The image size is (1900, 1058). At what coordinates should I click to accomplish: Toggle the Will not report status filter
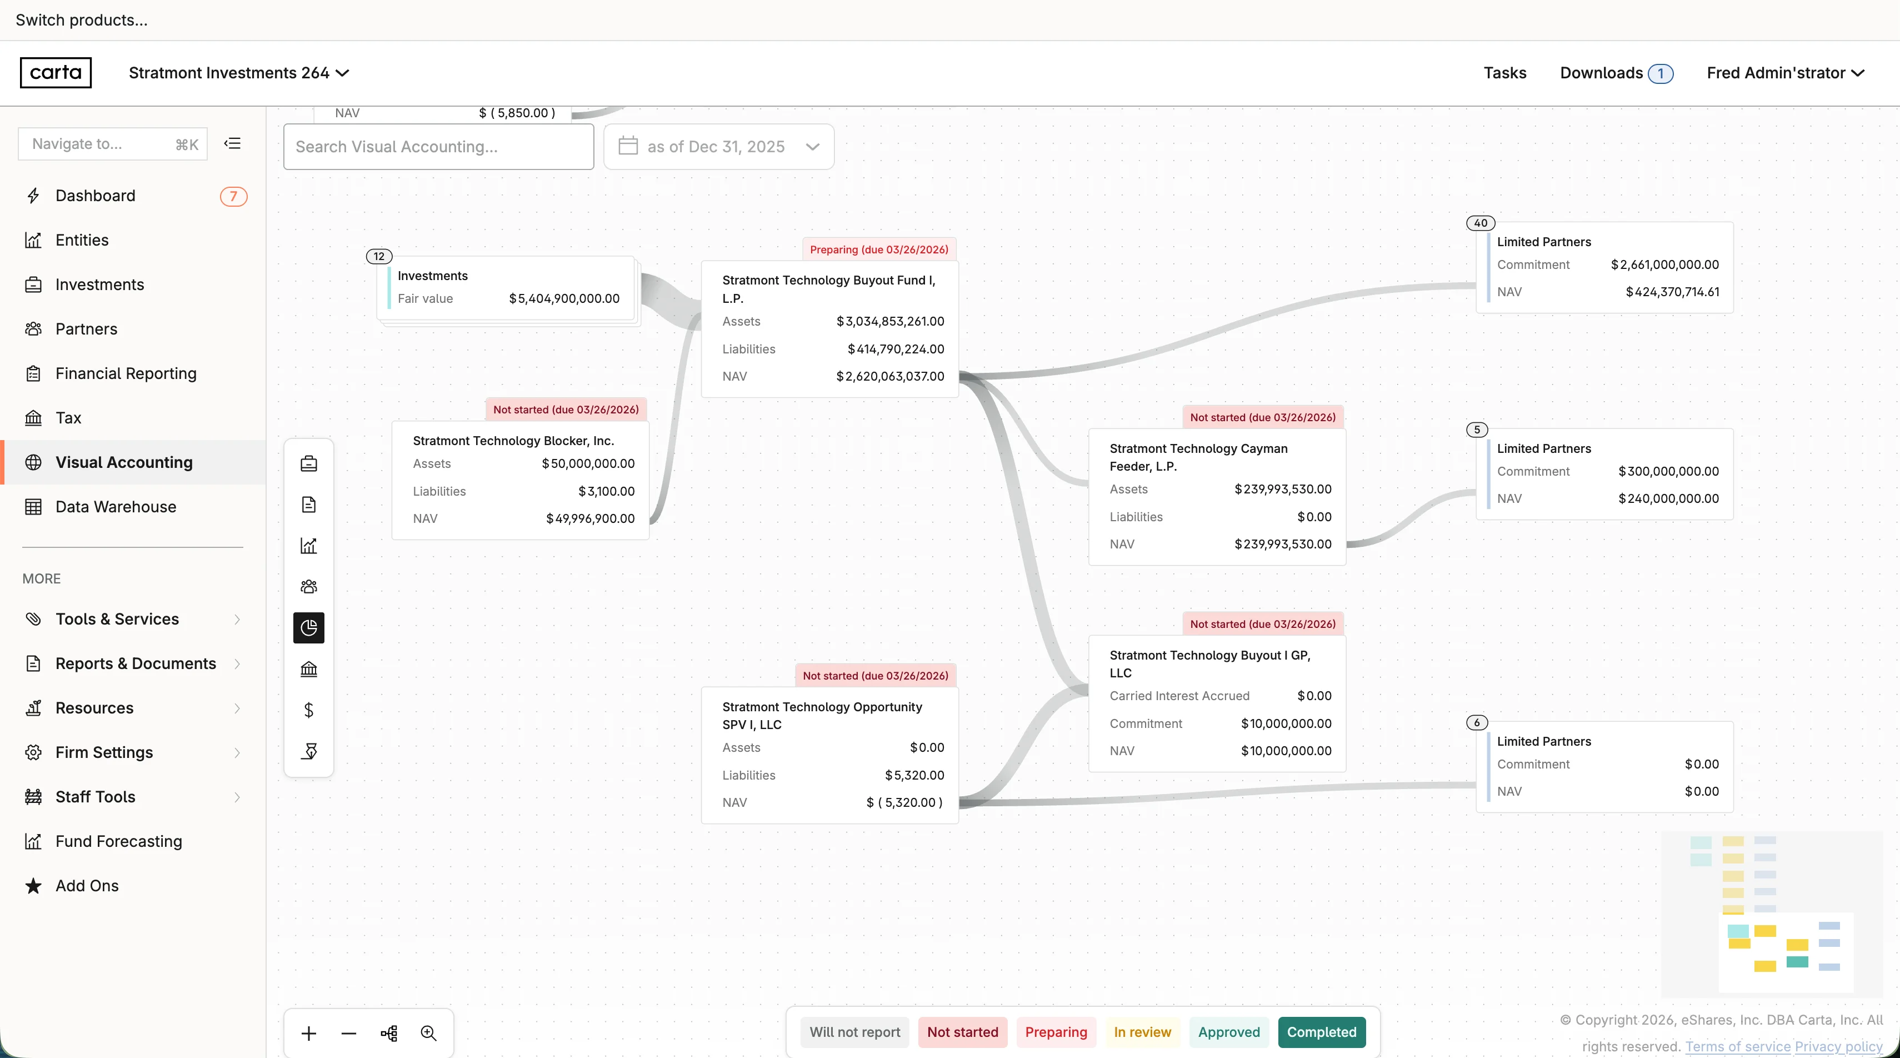click(855, 1031)
